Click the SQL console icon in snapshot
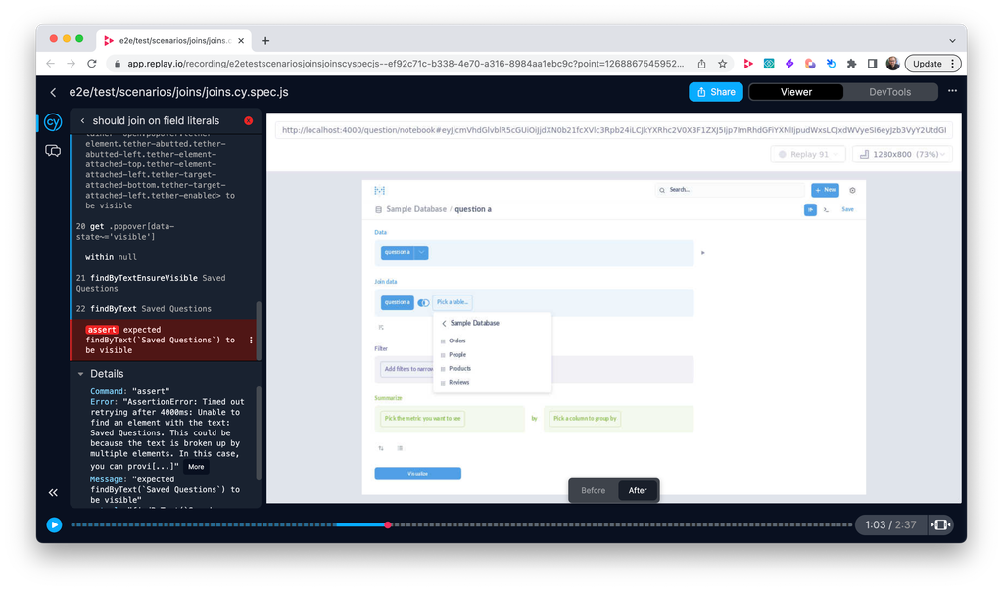1003x591 pixels. [x=827, y=209]
